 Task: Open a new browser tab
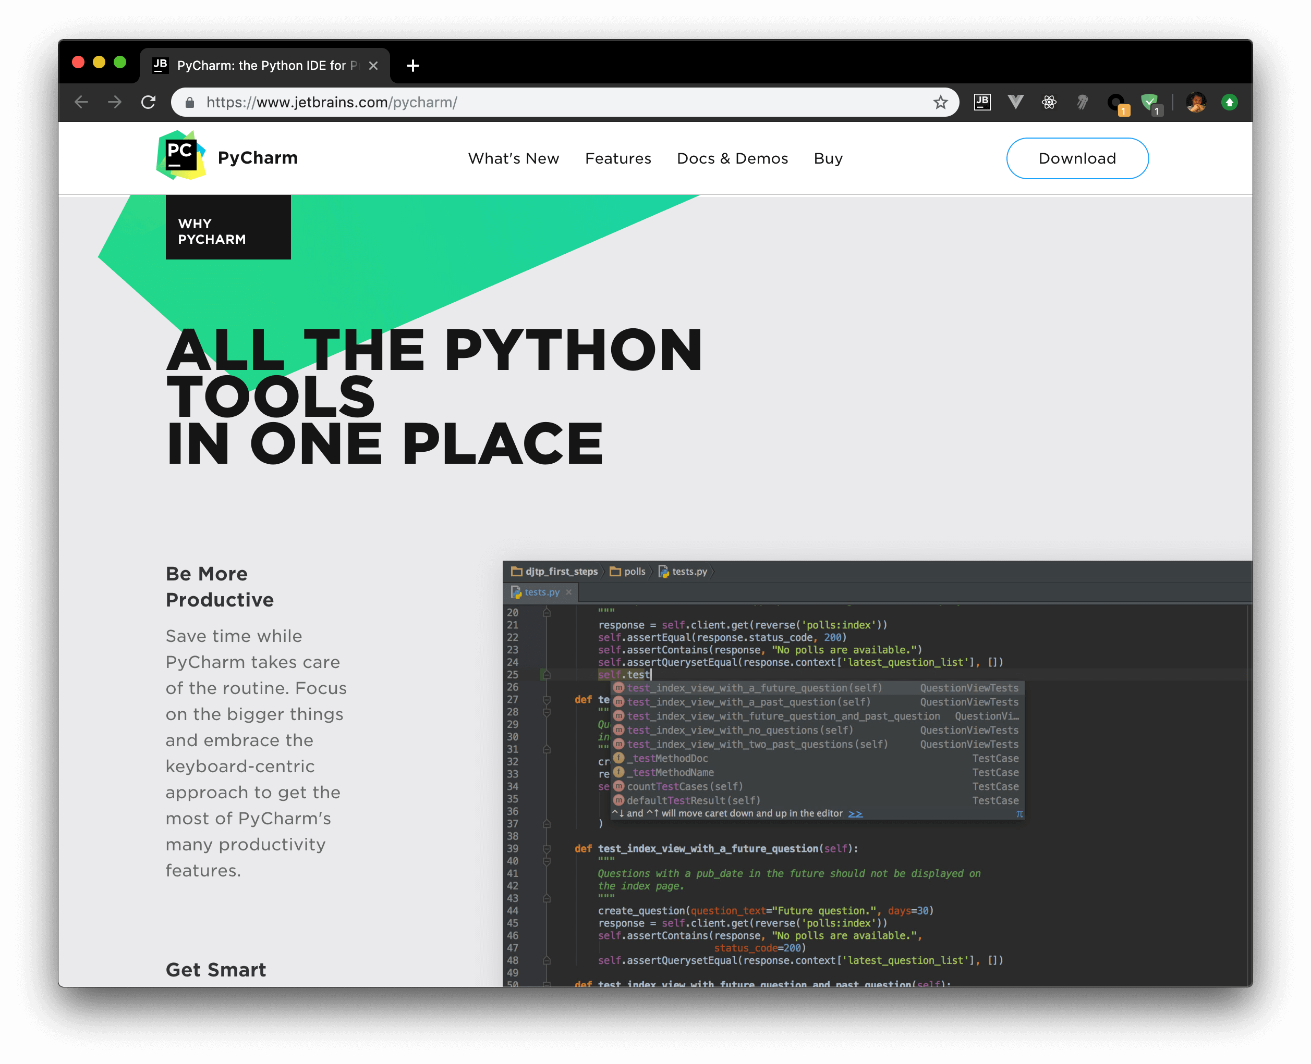413,66
